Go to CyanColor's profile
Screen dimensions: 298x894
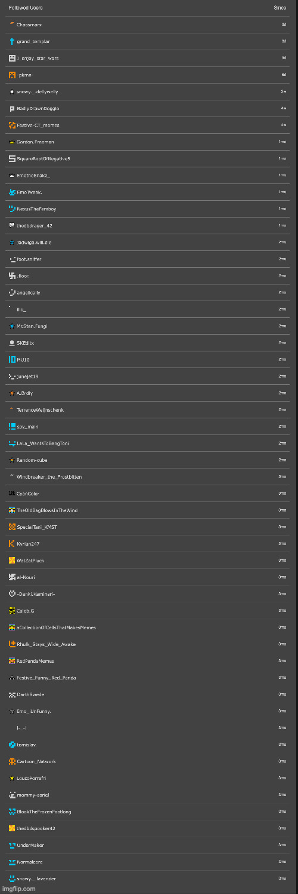tap(28, 493)
